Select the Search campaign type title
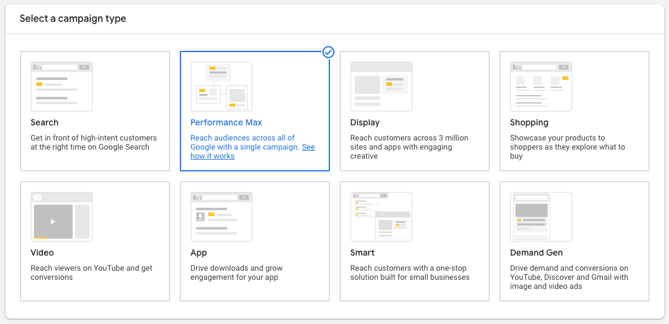Screen dimensions: 669x324 tap(44, 122)
